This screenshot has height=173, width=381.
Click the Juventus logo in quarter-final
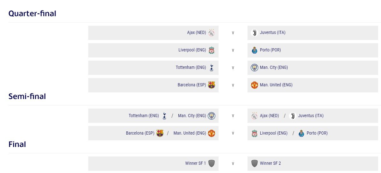(255, 33)
